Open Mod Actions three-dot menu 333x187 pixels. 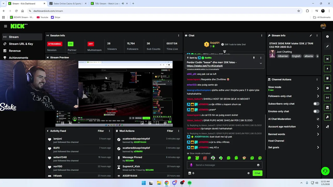[x=178, y=131]
